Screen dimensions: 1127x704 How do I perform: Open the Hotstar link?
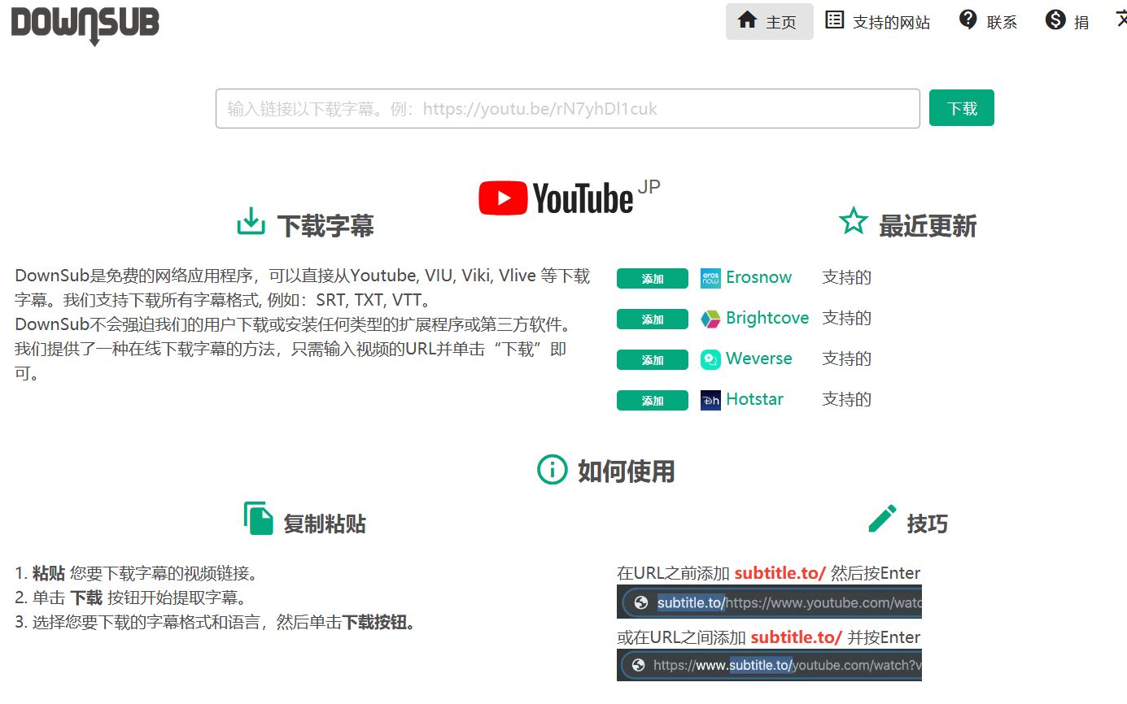pyautogui.click(x=754, y=399)
